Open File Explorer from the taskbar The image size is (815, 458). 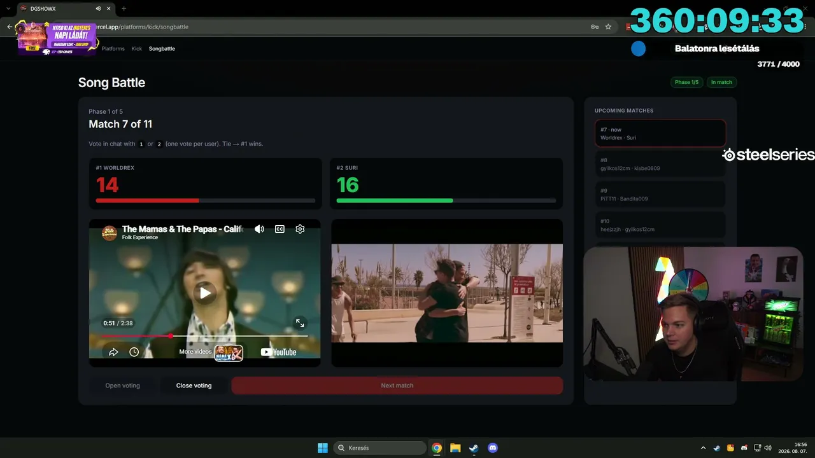pyautogui.click(x=455, y=448)
